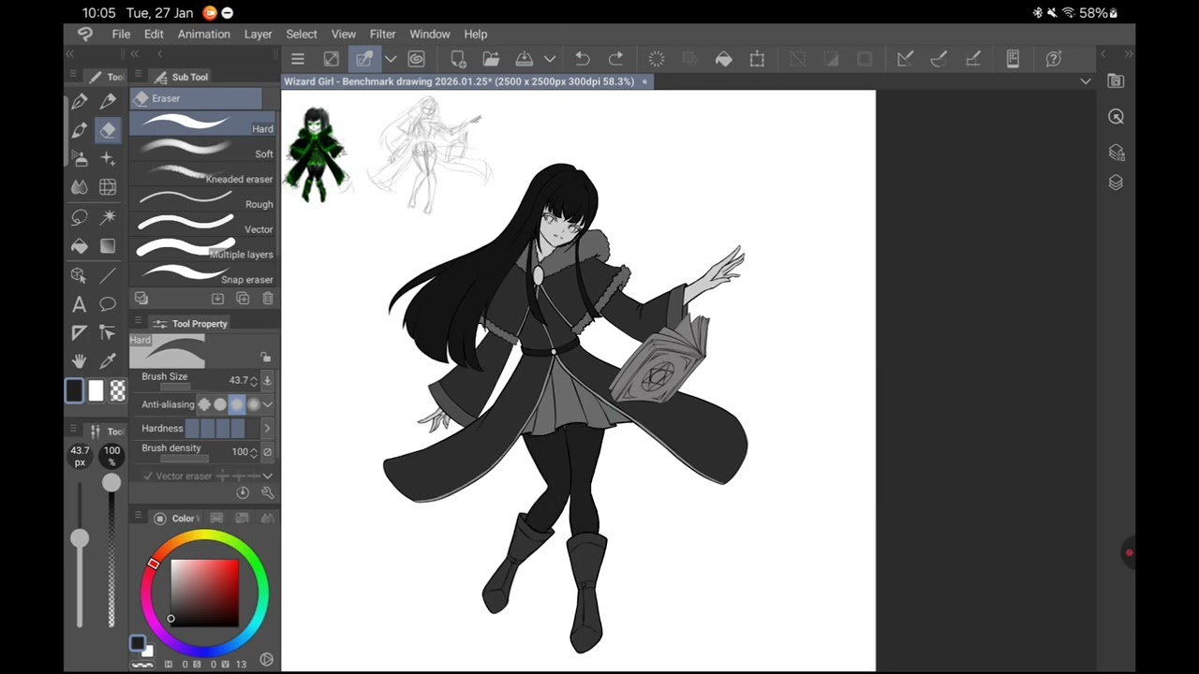1199x674 pixels.
Task: Select the sub drawing white color swatch
Action: tap(96, 390)
